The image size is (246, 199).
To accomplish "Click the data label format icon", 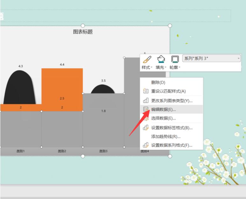I will click(146, 128).
